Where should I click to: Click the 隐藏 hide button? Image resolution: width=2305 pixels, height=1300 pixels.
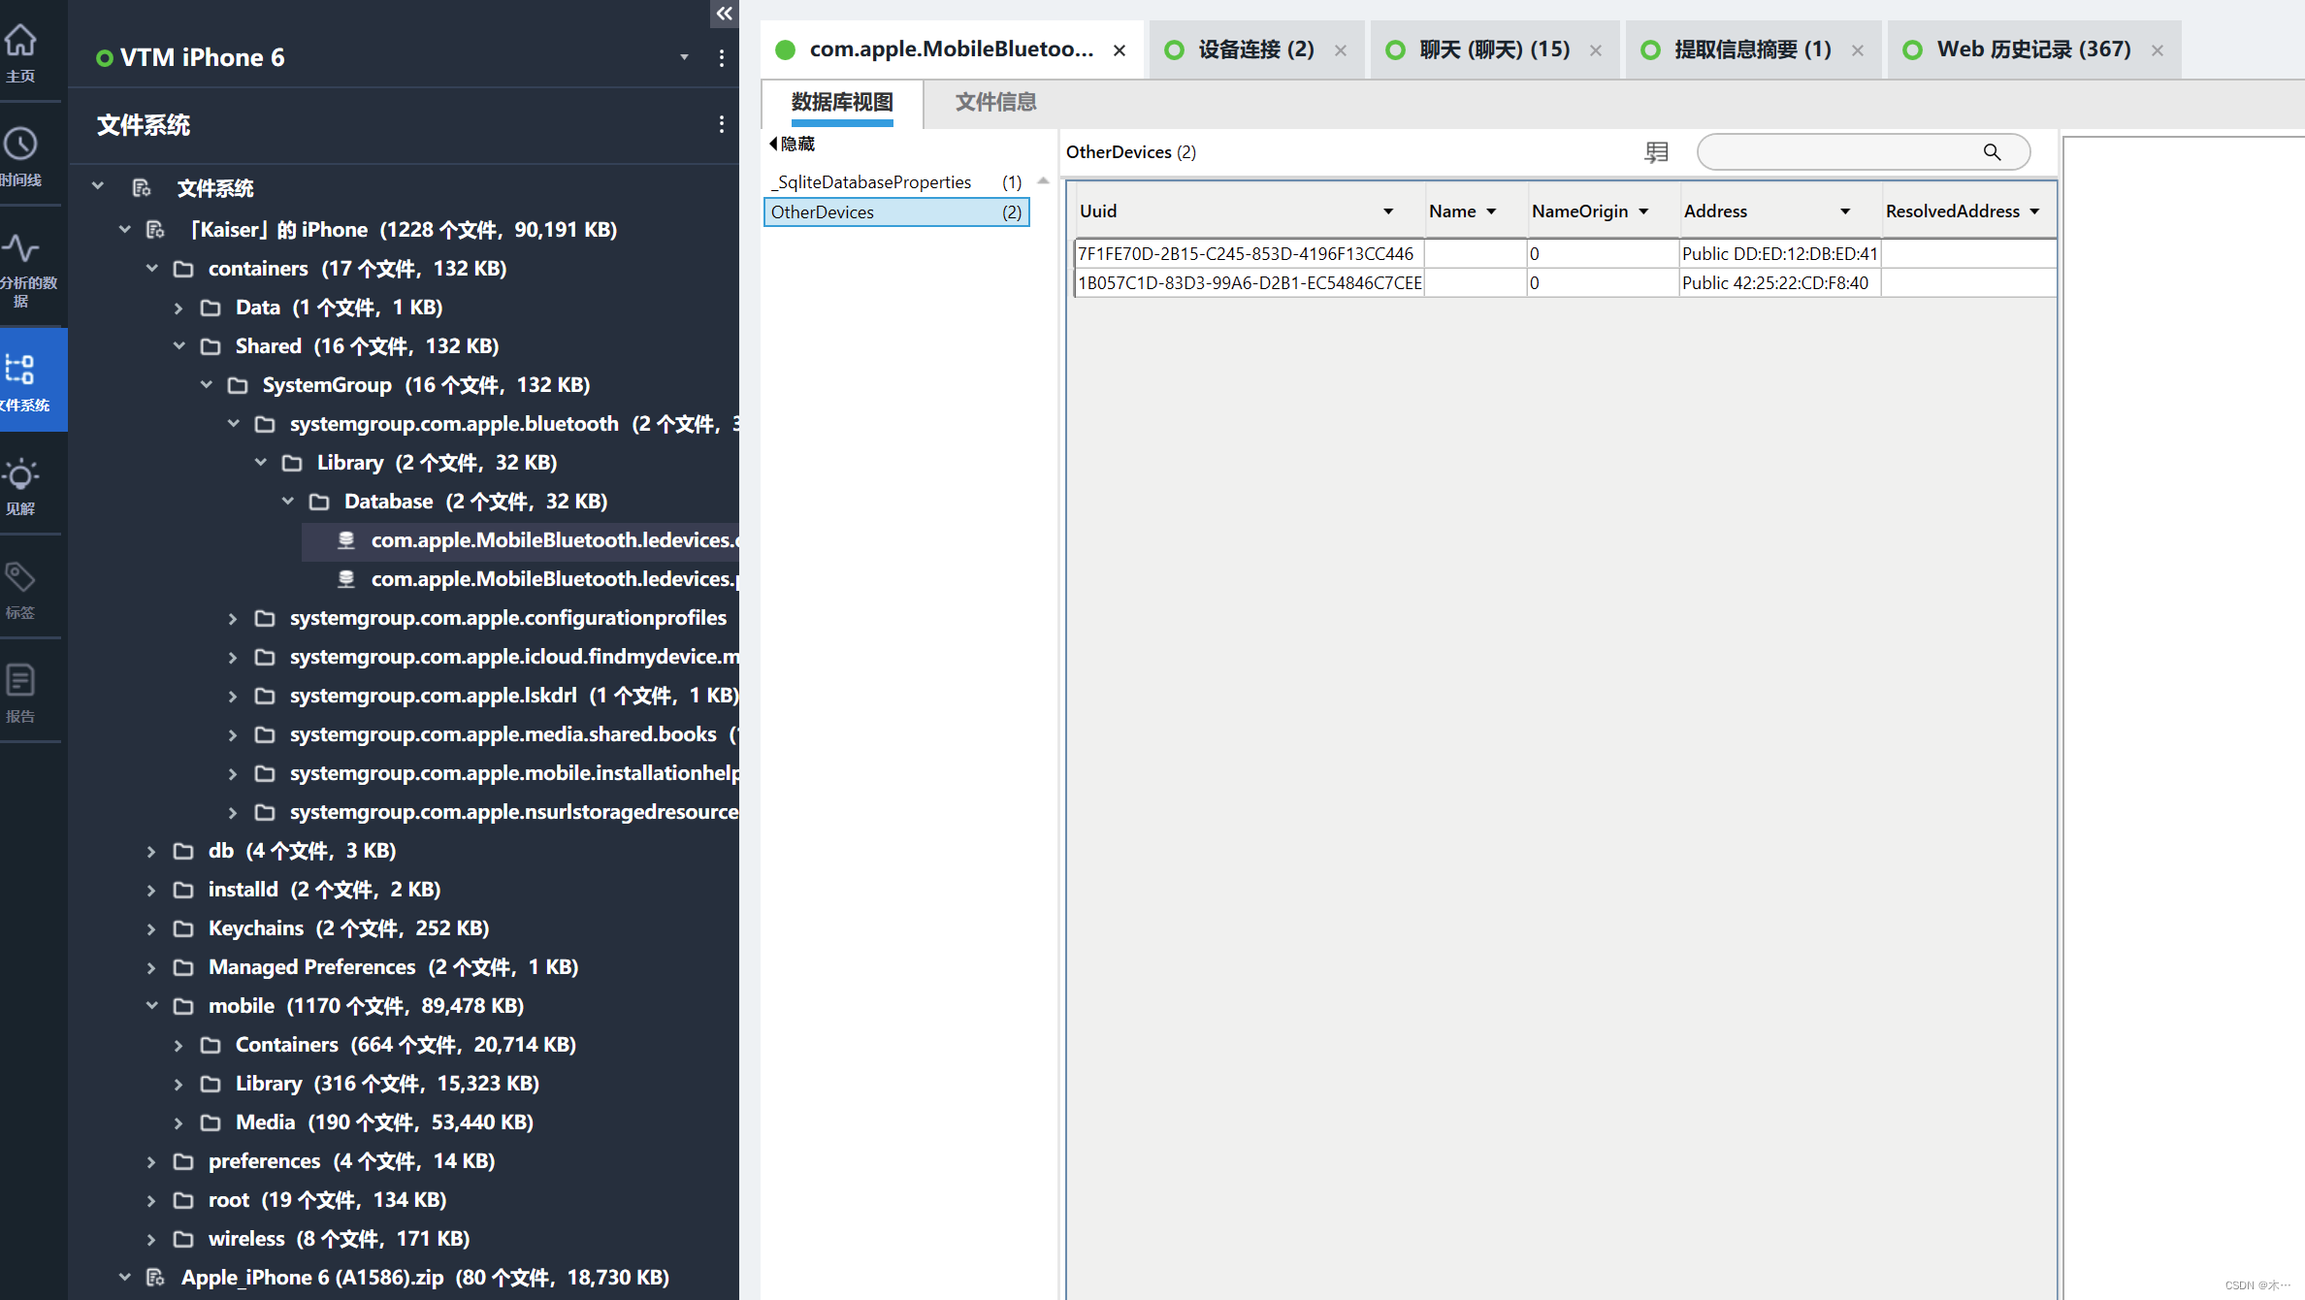coord(793,144)
